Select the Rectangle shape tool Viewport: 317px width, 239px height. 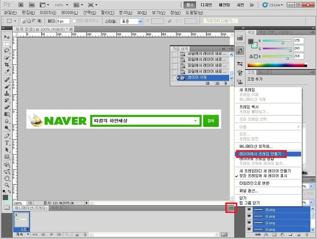click(x=7, y=157)
